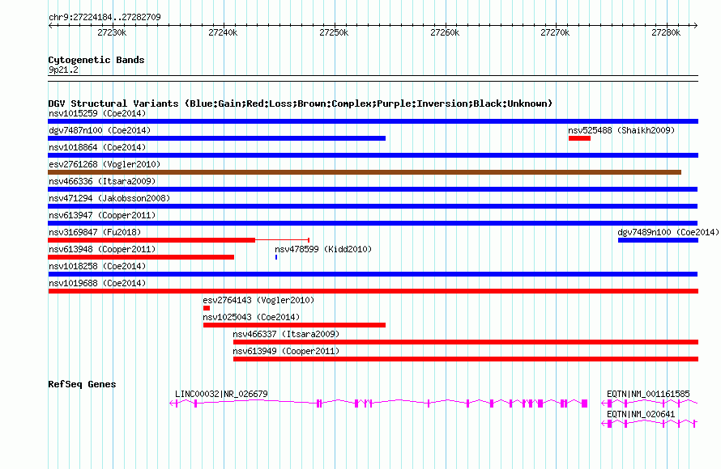Open the nsv525488 (Shaikh2009) label
The height and width of the screenshot is (469, 721).
point(621,130)
